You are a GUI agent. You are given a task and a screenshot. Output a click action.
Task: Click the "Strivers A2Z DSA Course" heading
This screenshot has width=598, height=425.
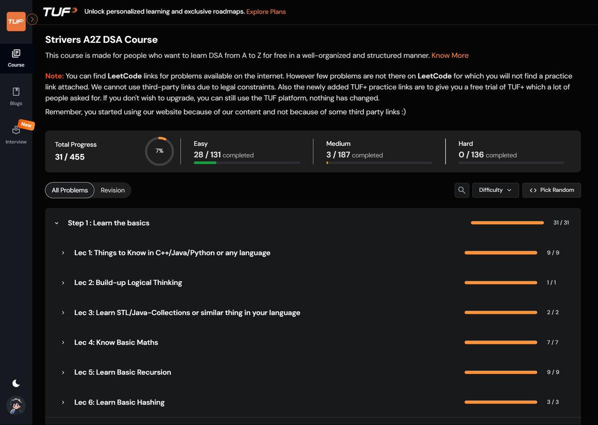101,39
